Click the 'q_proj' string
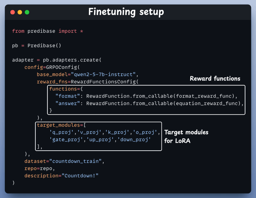 coord(61,132)
